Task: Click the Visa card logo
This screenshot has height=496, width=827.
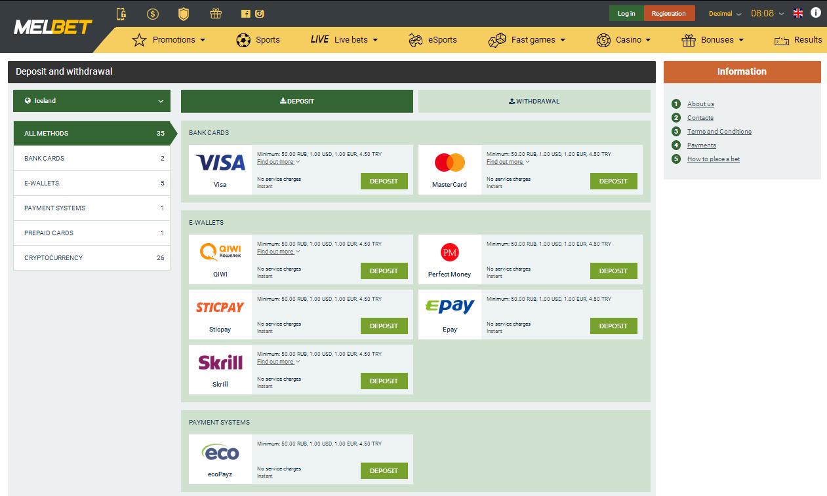Action: [220, 162]
